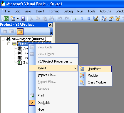Expand Insert submenu in context menu
The width and height of the screenshot is (124, 113).
(53, 68)
